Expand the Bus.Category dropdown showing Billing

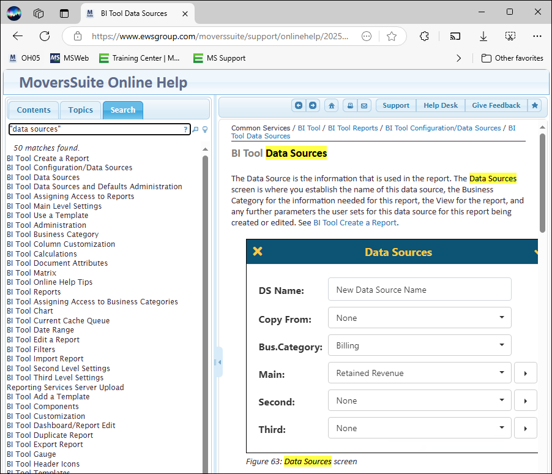point(419,345)
